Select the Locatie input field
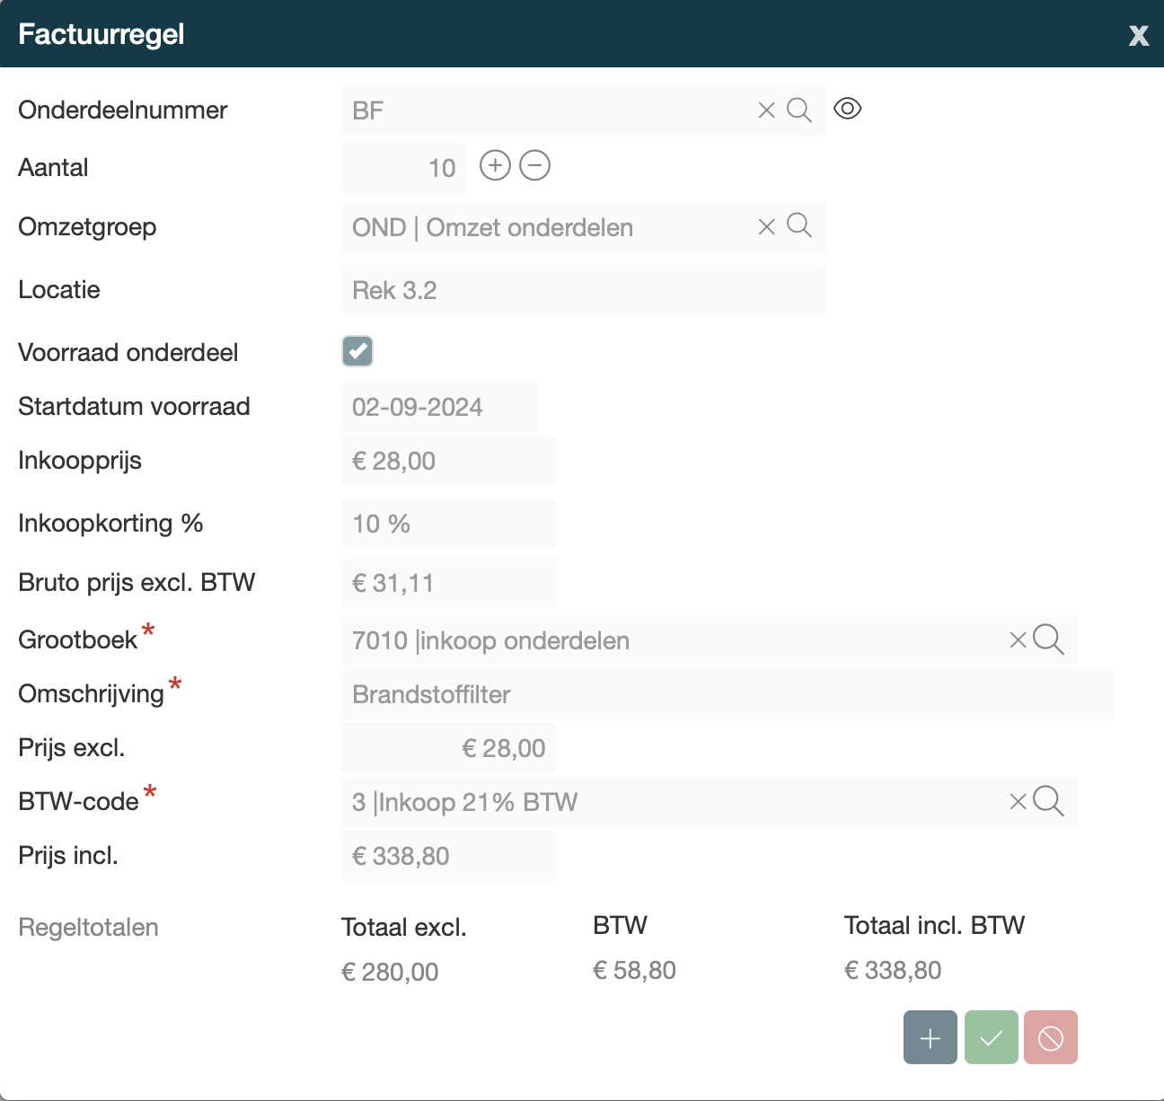 [x=583, y=290]
